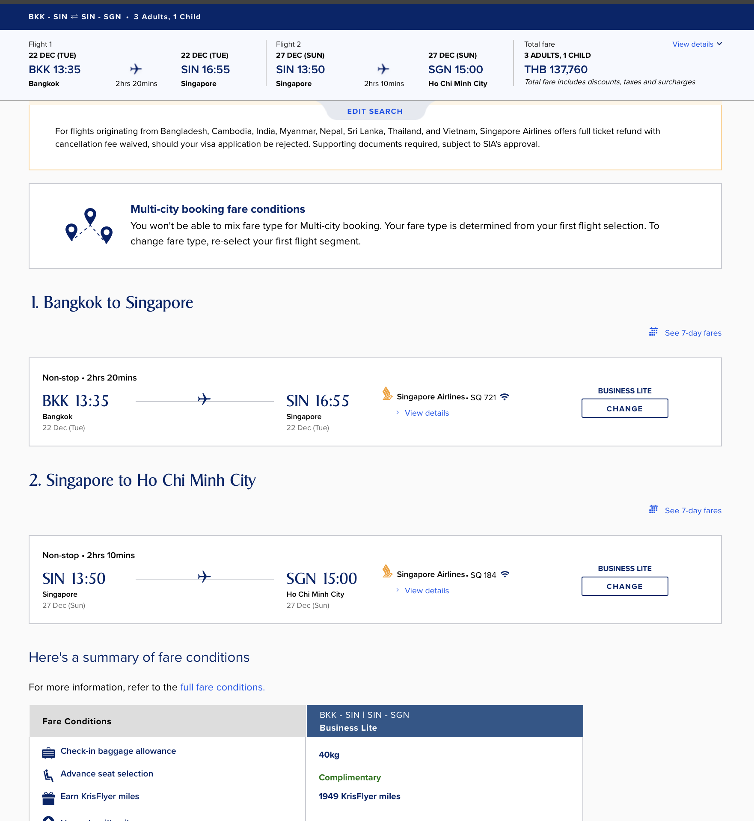Screen dimensions: 754x821
Task: Click calendar icon for Singapore to Ho Chi Minh fares
Action: click(653, 509)
